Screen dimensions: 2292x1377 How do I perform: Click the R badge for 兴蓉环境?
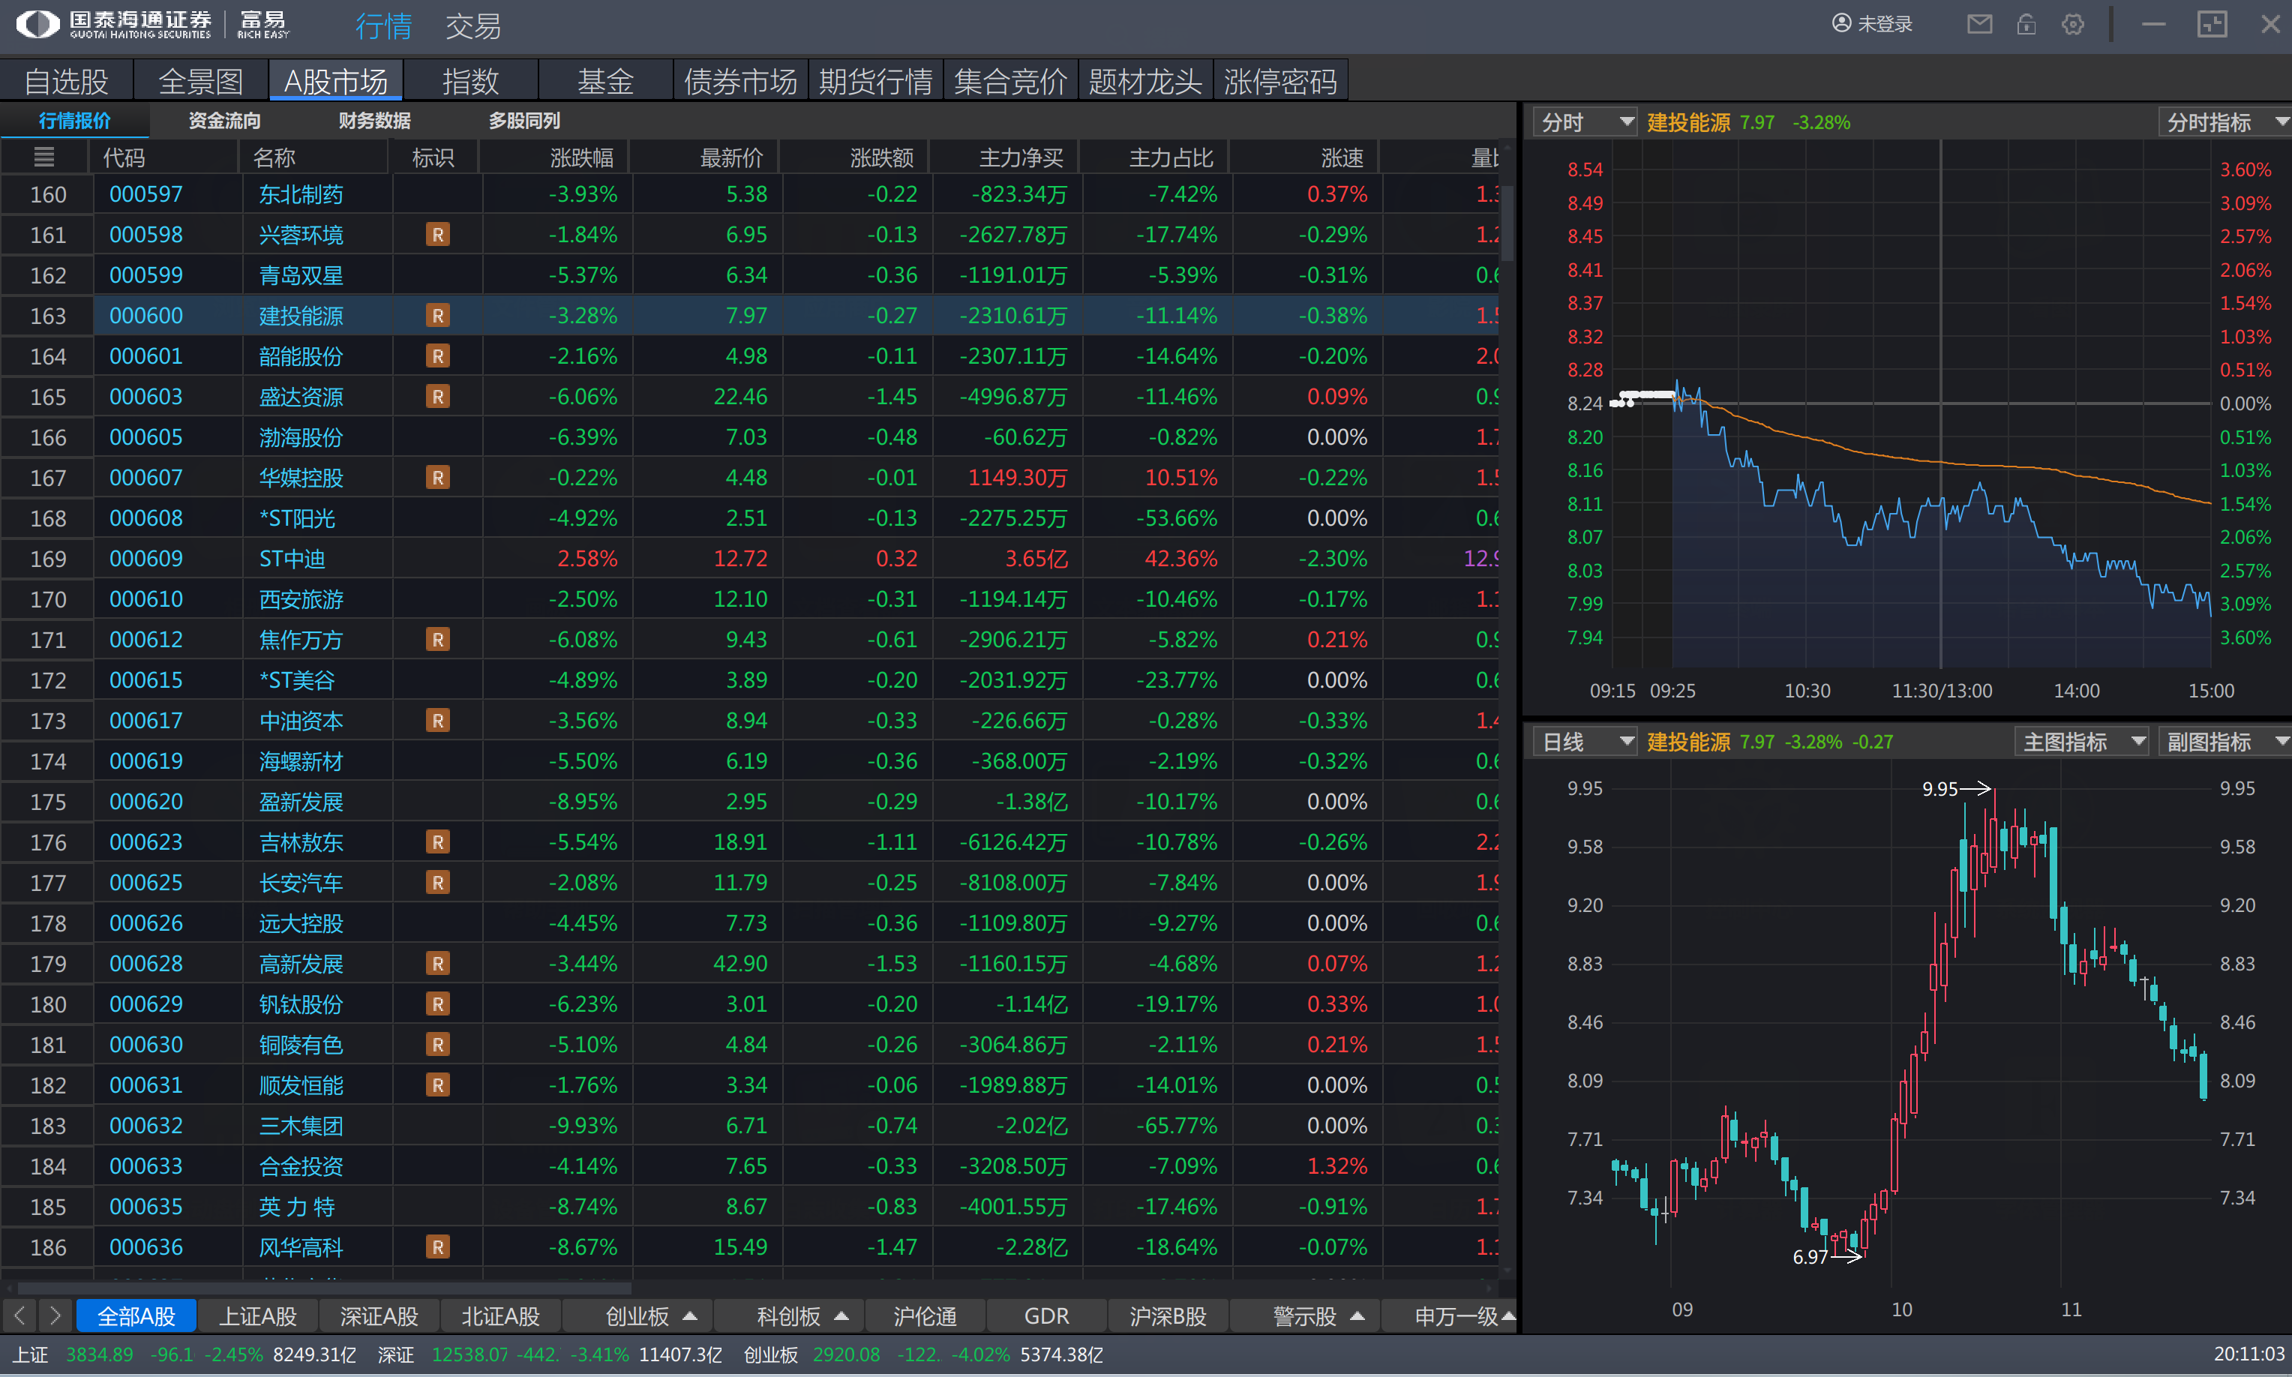tap(437, 235)
